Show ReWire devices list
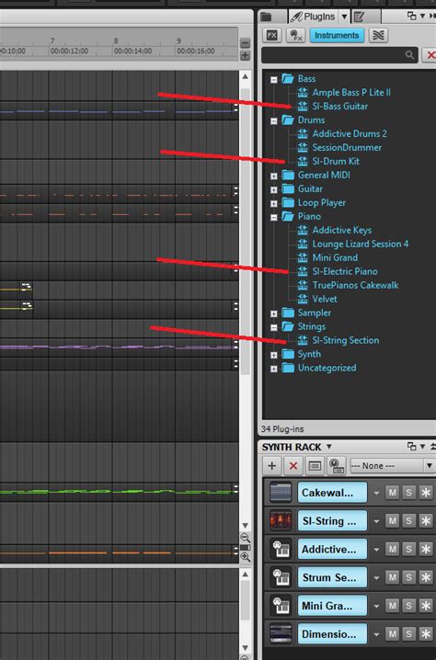The image size is (436, 660). point(378,35)
